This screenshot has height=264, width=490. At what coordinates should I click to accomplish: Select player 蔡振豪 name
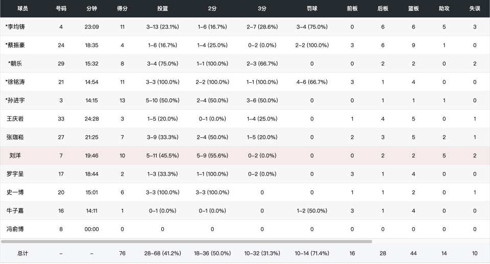pos(15,45)
